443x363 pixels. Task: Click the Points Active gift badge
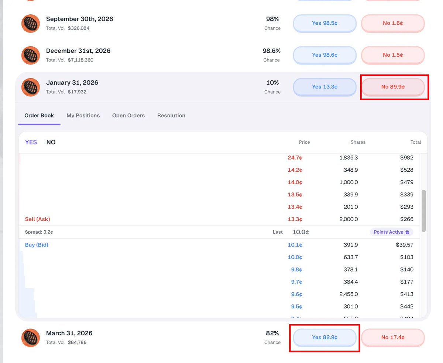click(392, 232)
